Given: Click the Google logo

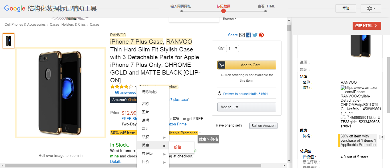Looking at the screenshot, I should point(15,9).
